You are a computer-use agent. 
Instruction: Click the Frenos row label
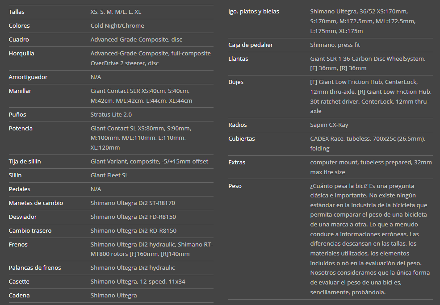point(18,244)
